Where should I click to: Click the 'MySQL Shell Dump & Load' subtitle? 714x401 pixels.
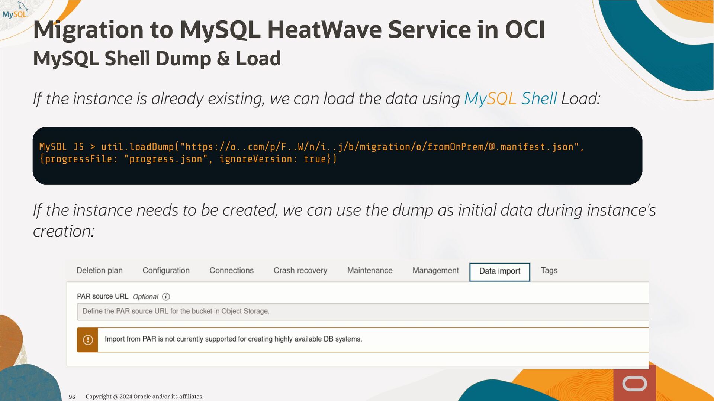[157, 59]
